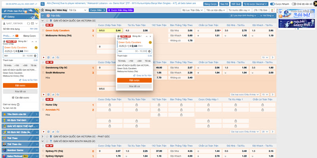
Task: Favorite the New South Wales Úc league star
Action: 47,141
